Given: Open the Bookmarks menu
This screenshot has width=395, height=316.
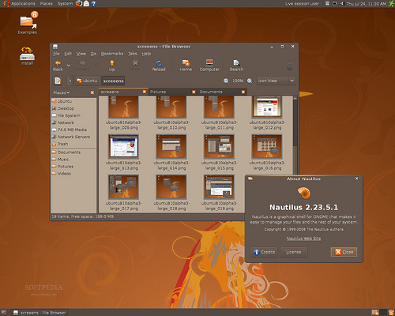Looking at the screenshot, I should (112, 54).
